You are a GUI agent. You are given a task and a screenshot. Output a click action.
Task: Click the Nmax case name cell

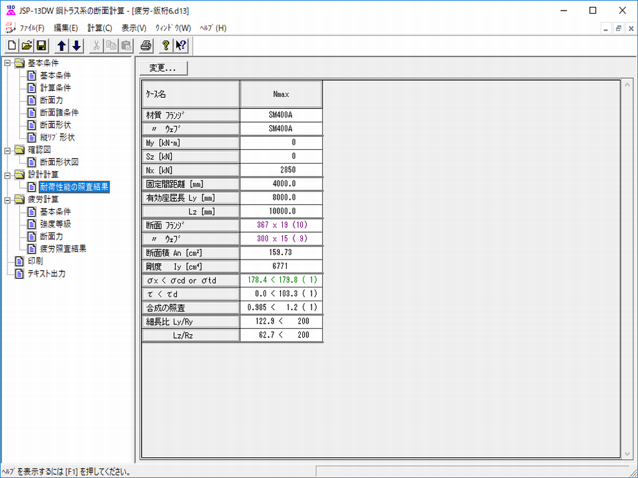coord(281,95)
